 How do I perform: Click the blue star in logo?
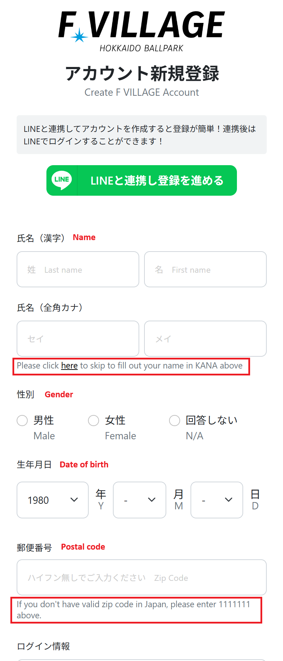pos(79,35)
